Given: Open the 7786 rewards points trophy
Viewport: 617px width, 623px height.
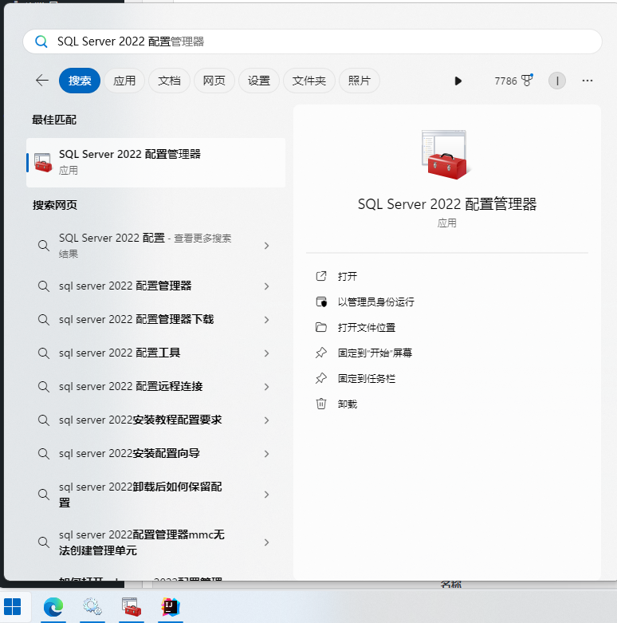Looking at the screenshot, I should tap(514, 81).
